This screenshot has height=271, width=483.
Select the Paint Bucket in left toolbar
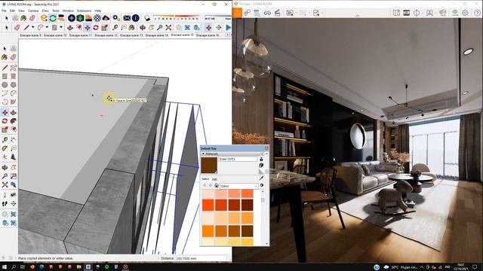click(x=5, y=57)
